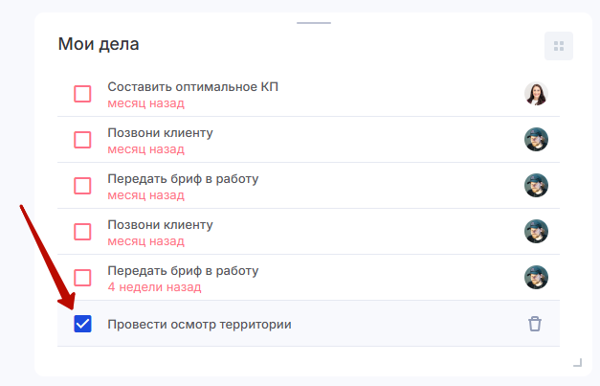Image resolution: width=600 pixels, height=386 pixels.
Task: Open the Провести осмотр территории task title
Action: (x=199, y=325)
